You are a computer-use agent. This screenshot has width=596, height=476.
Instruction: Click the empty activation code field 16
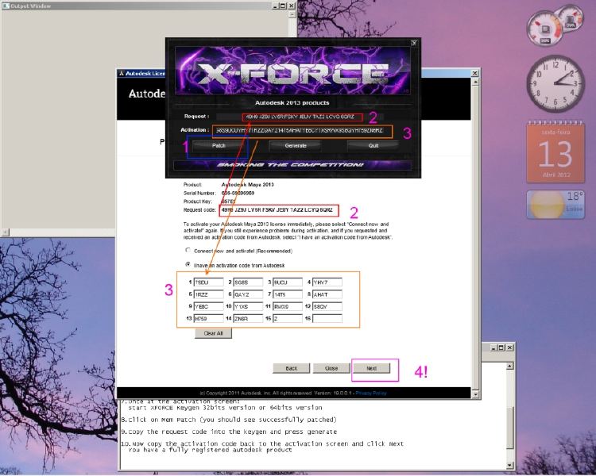click(327, 318)
